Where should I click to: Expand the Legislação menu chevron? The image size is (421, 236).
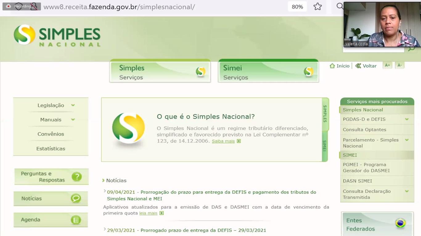[x=73, y=105]
